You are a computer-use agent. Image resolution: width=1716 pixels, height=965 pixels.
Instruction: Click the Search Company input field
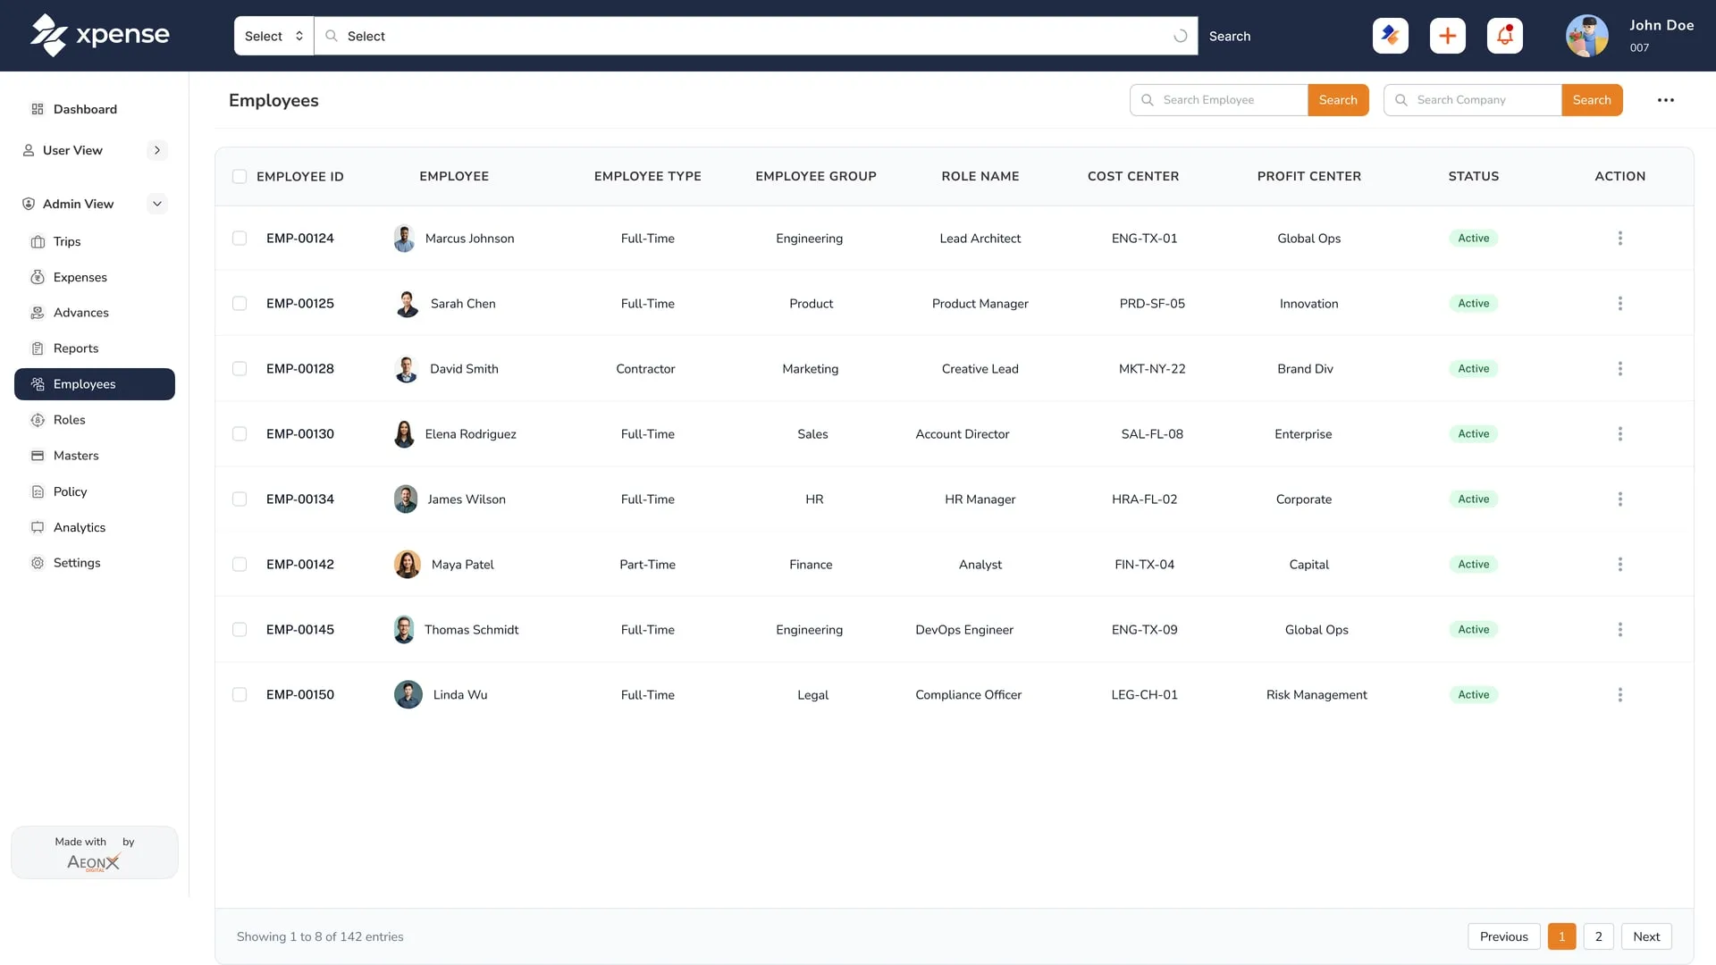point(1473,100)
